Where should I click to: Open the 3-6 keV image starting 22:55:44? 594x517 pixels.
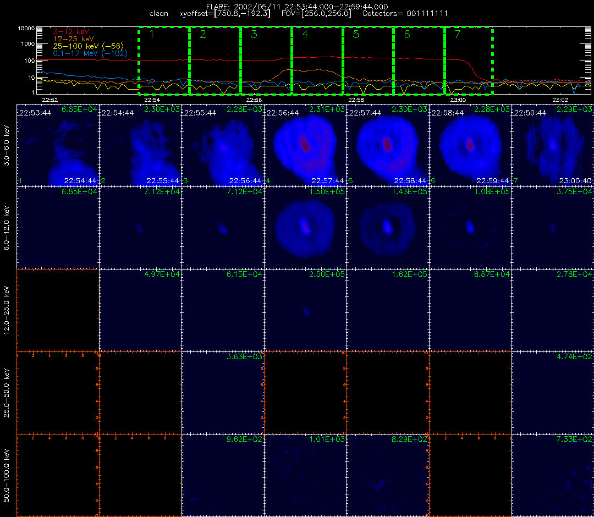pyautogui.click(x=223, y=145)
